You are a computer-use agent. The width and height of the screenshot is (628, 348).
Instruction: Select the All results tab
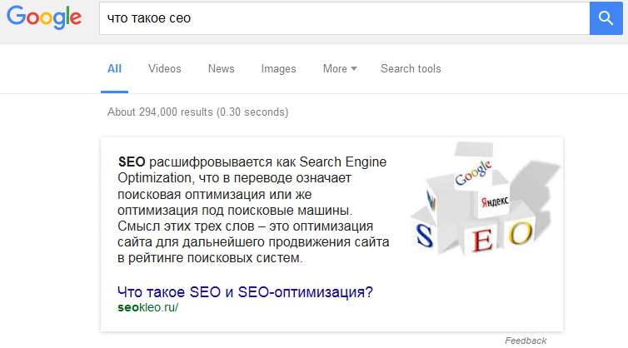114,69
